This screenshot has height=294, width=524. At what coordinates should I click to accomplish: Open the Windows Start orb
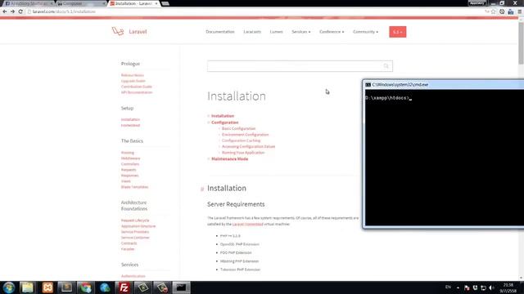[x=9, y=287]
